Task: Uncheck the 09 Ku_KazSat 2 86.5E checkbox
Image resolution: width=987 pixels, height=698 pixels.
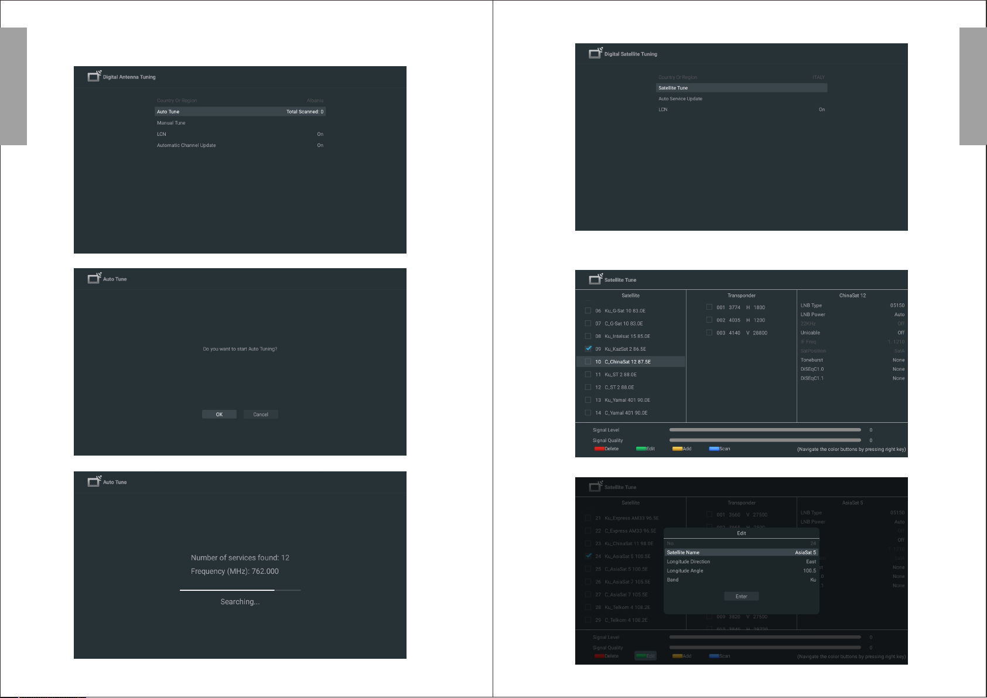Action: pos(588,348)
